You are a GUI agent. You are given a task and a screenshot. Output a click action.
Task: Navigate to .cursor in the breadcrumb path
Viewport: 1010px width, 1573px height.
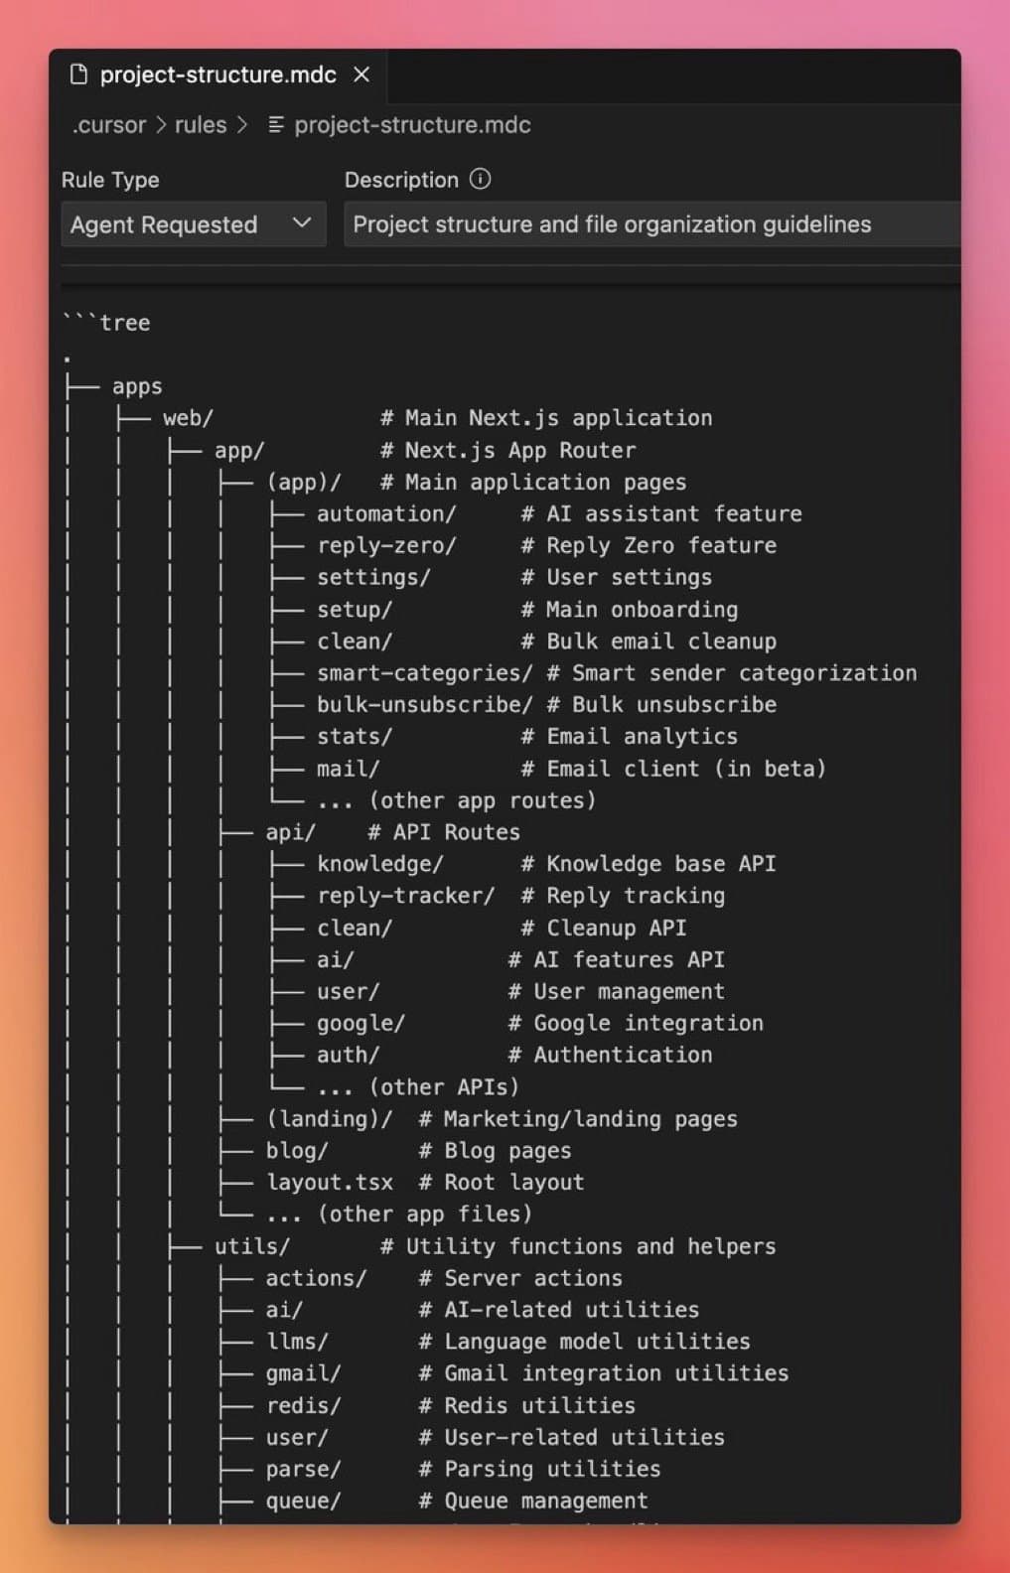click(109, 125)
